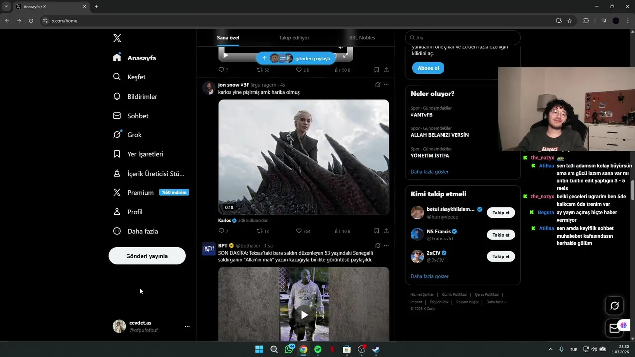Open more options on jon snow post
Image resolution: width=635 pixels, height=357 pixels.
[386, 85]
